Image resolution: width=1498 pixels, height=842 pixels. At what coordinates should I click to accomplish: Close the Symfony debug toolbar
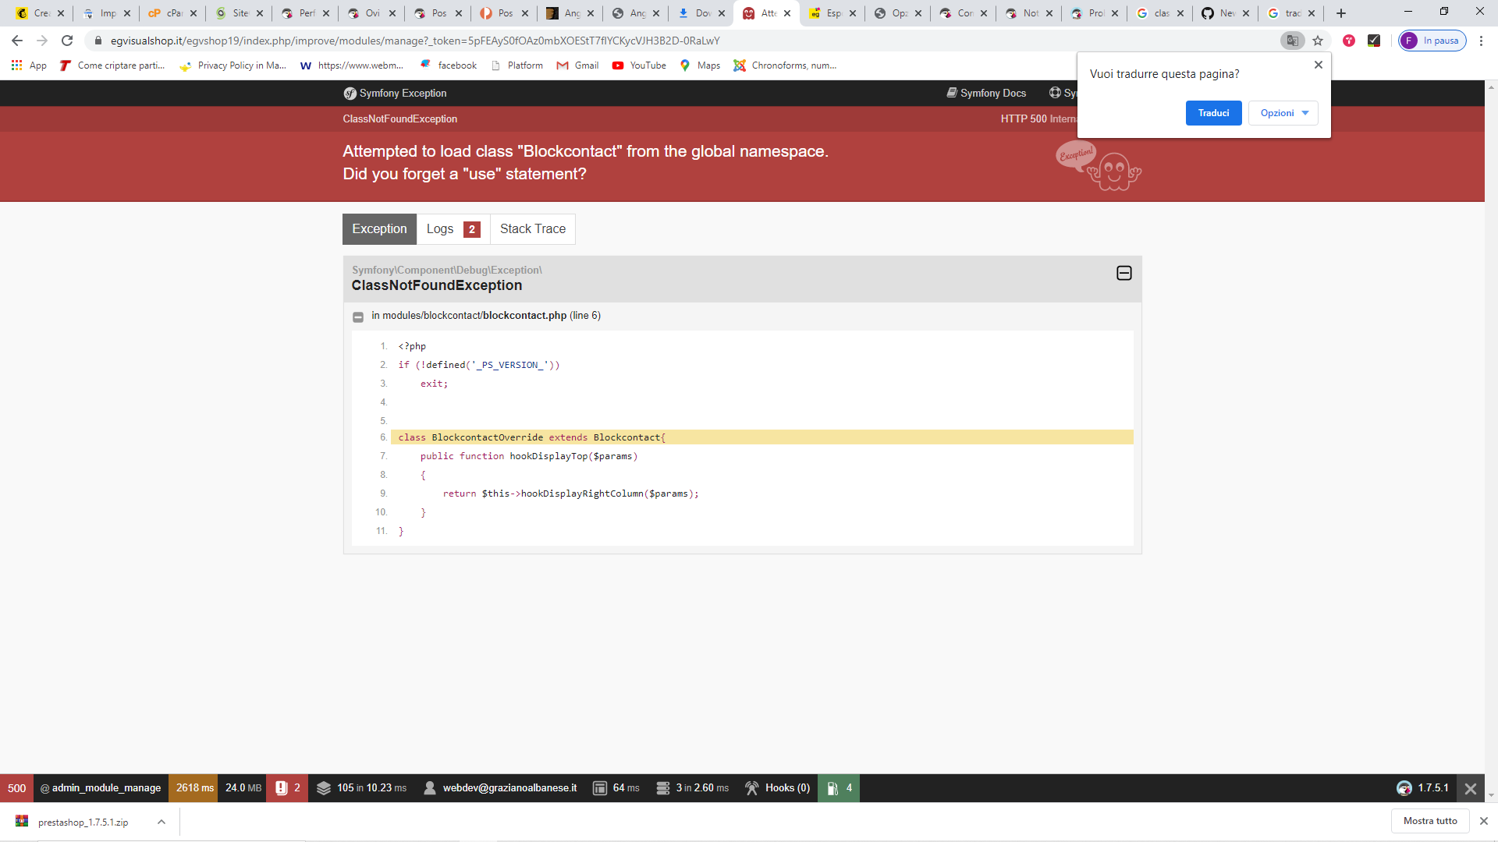click(1471, 788)
